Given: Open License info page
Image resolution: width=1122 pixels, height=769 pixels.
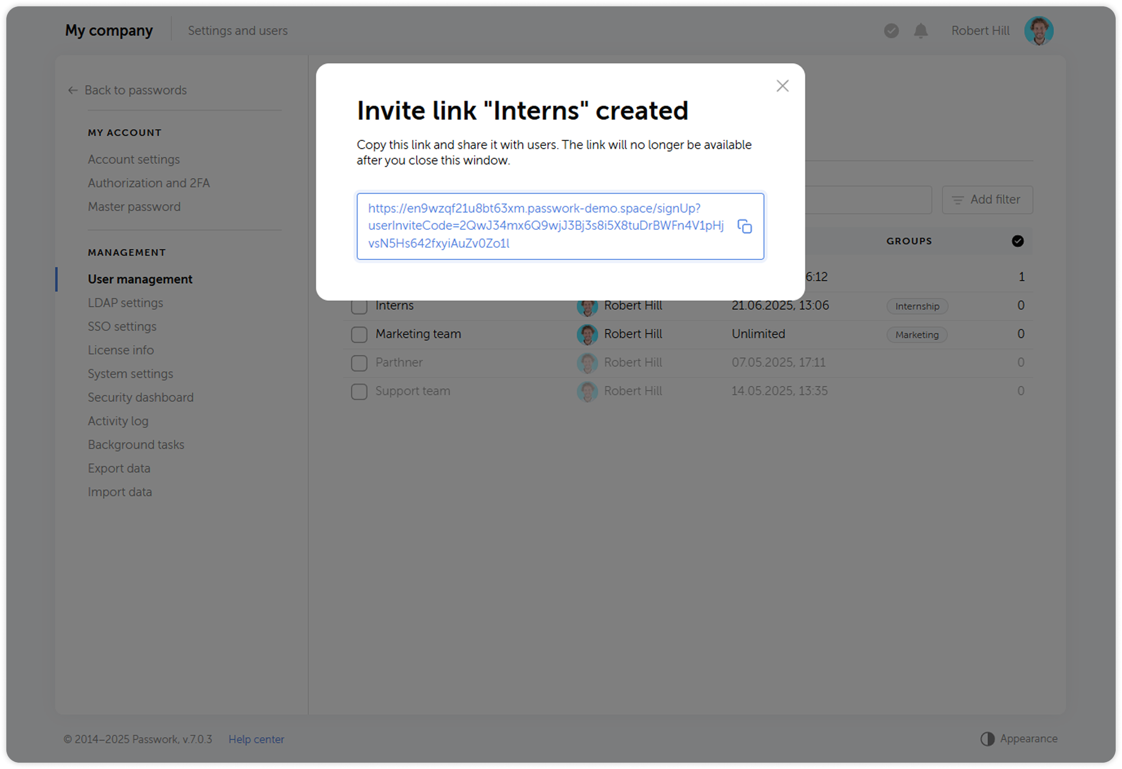Looking at the screenshot, I should tap(120, 350).
